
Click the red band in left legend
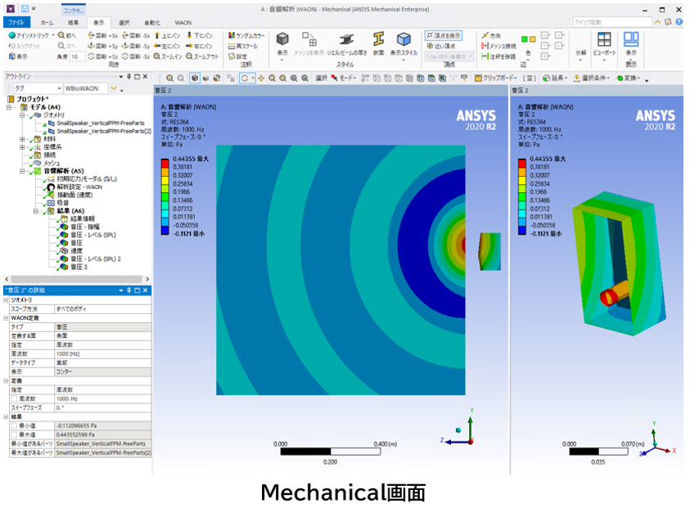click(165, 163)
